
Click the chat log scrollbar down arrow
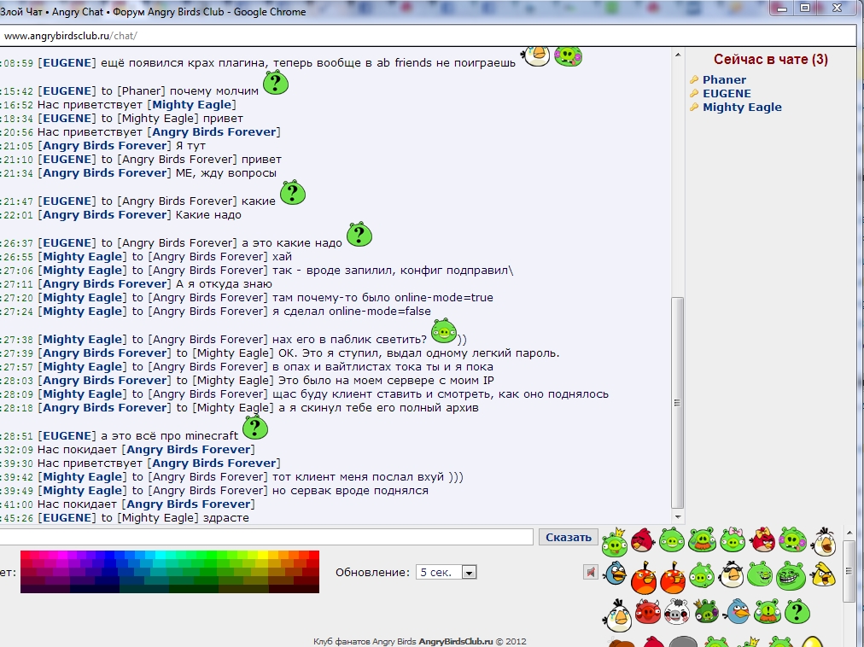[678, 517]
